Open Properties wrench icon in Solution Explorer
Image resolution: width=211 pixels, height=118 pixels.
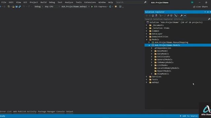[x=181, y=16]
